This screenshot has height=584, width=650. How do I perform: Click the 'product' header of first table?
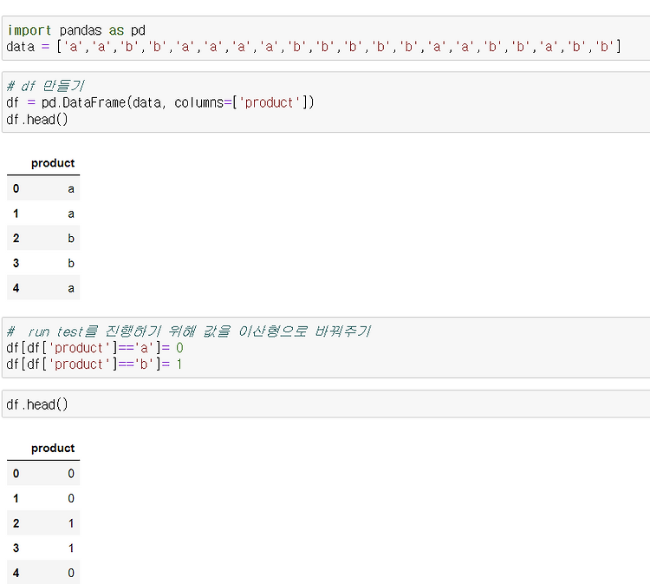(53, 163)
